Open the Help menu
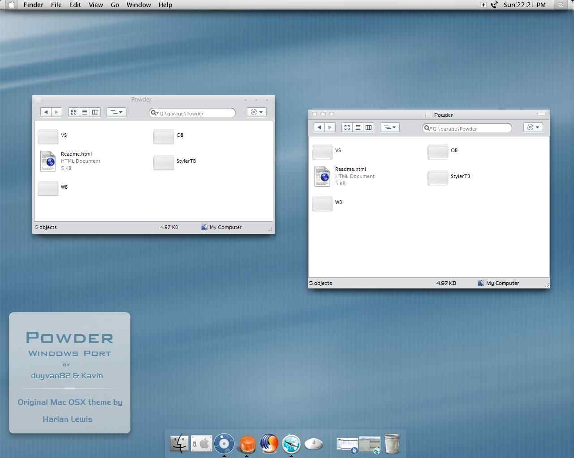 tap(165, 5)
